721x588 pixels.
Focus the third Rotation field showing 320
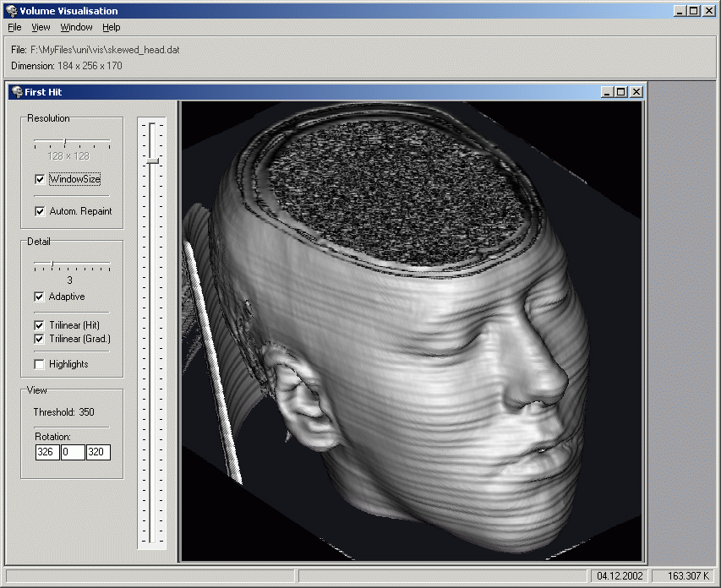point(98,452)
